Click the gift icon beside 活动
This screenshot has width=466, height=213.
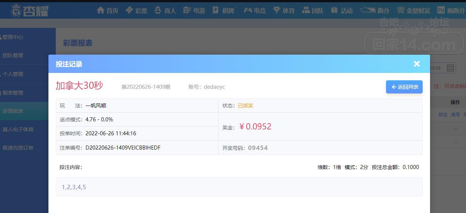tap(334, 10)
